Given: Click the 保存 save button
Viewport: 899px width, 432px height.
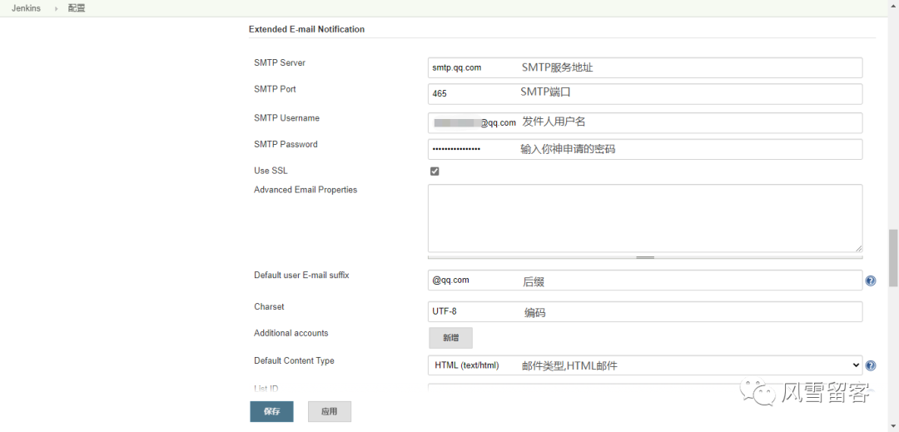Looking at the screenshot, I should [x=271, y=411].
